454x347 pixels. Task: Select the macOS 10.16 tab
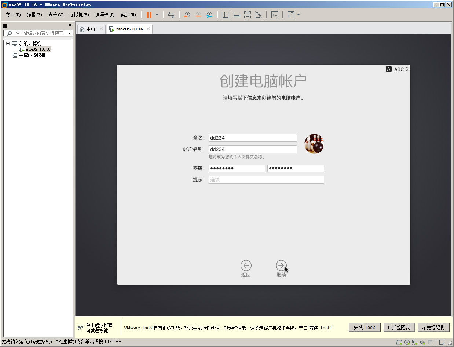[129, 29]
